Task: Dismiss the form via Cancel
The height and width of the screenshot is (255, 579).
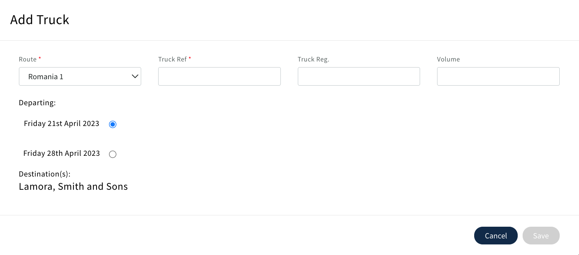Action: pyautogui.click(x=496, y=235)
